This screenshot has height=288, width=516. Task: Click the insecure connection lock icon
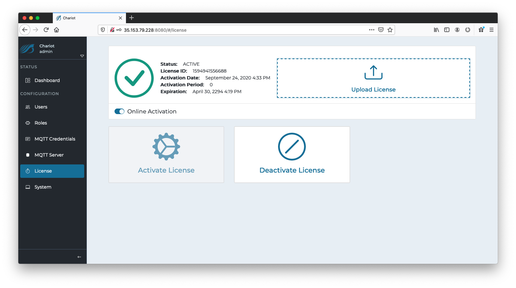[112, 30]
